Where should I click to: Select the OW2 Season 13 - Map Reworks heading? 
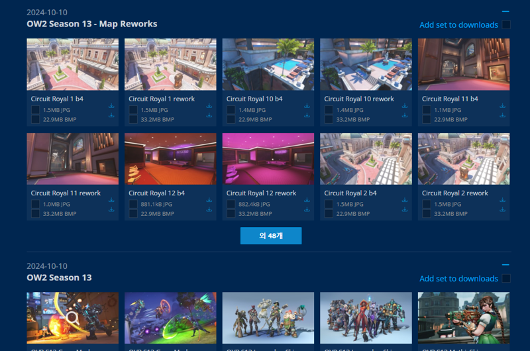92,24
